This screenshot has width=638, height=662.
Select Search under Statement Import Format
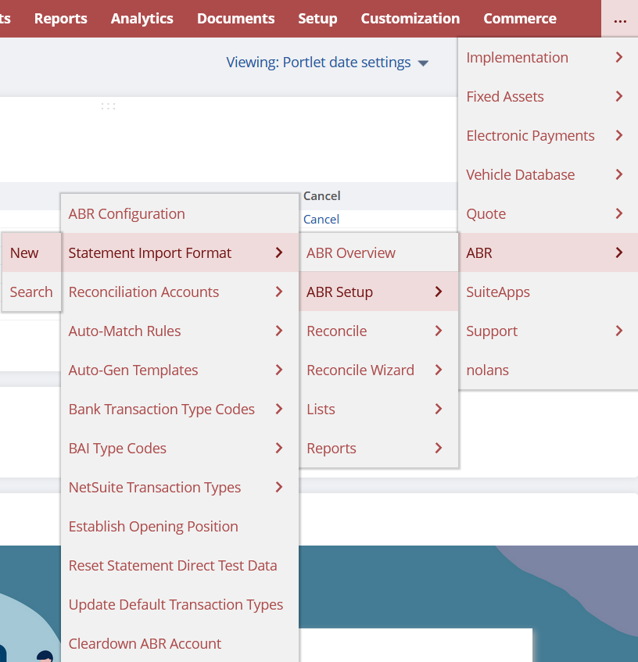coord(31,292)
